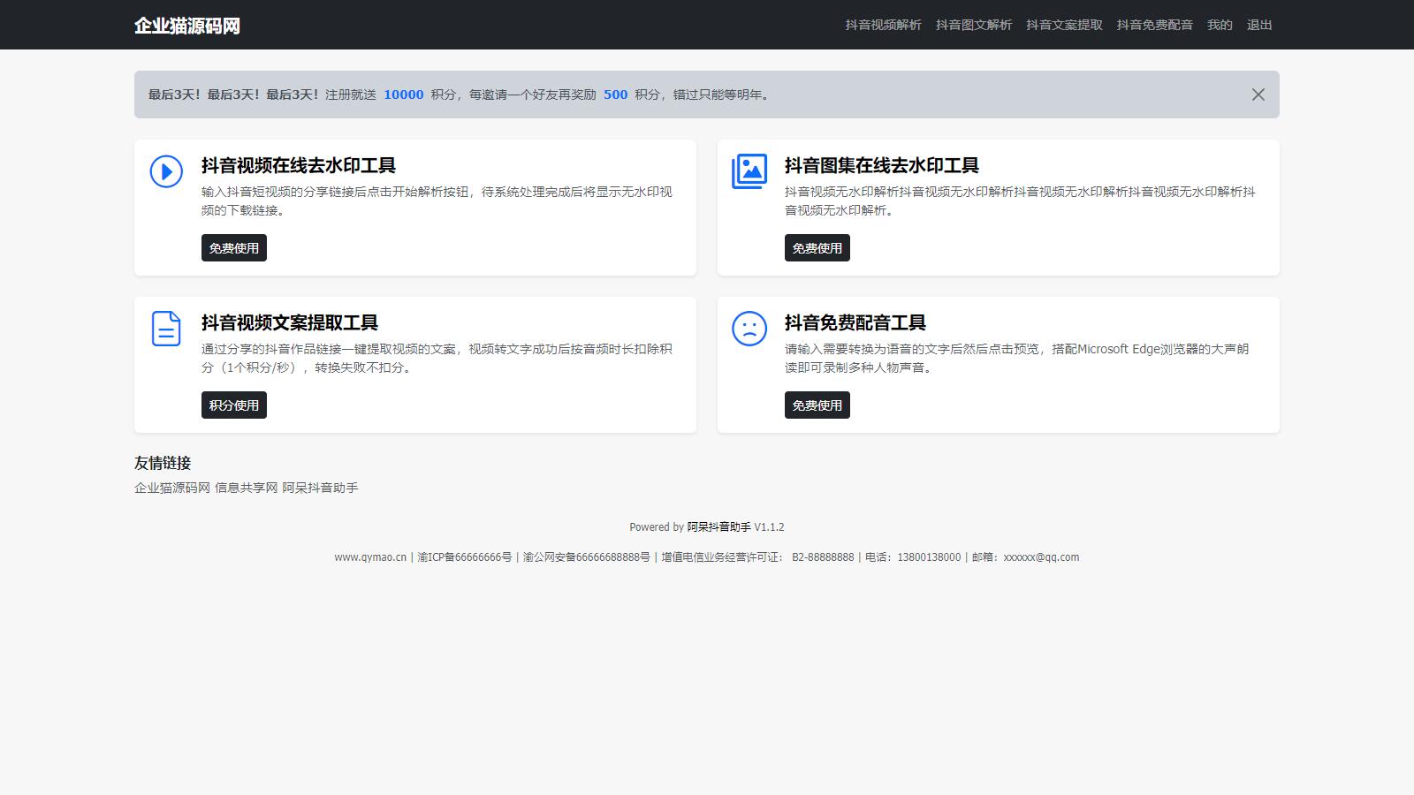The width and height of the screenshot is (1414, 795).
Task: Open 抖音图文解析 in the top navigation
Action: pos(974,25)
